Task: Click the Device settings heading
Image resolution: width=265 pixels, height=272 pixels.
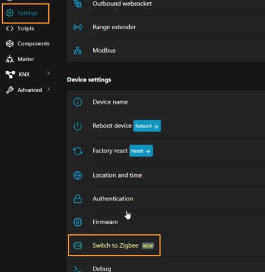Action: pyautogui.click(x=89, y=80)
